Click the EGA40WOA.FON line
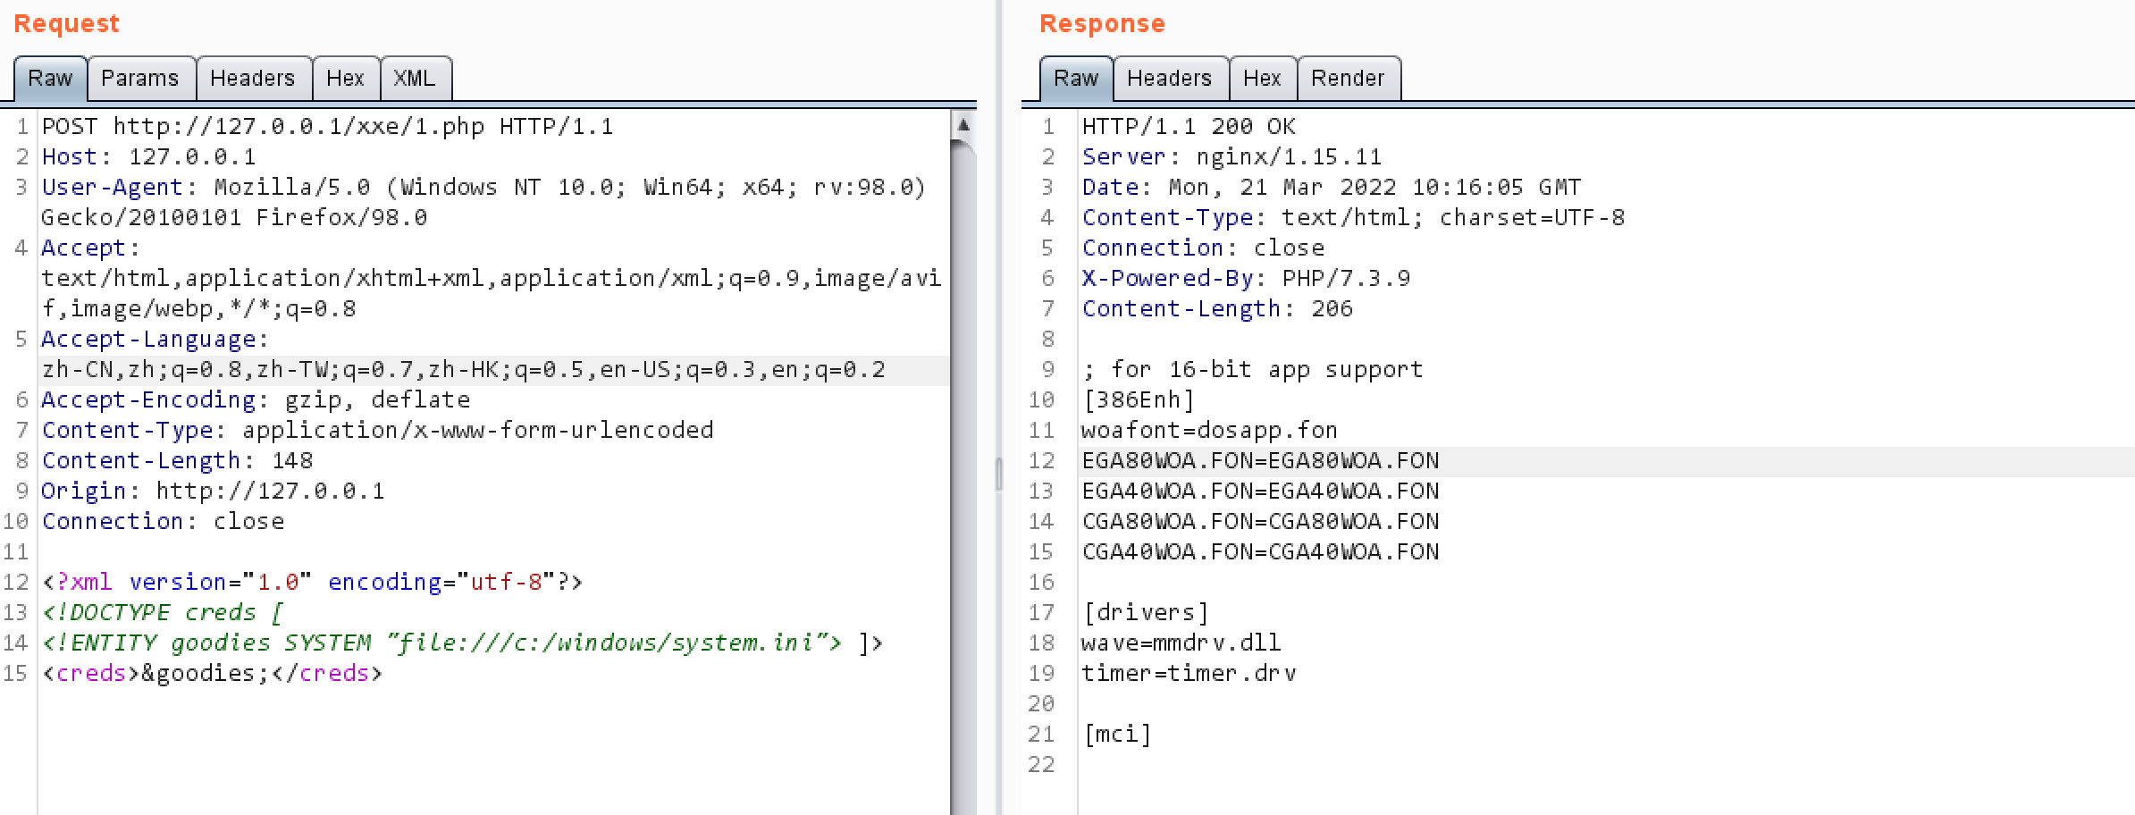The width and height of the screenshot is (2135, 815). pyautogui.click(x=1260, y=492)
